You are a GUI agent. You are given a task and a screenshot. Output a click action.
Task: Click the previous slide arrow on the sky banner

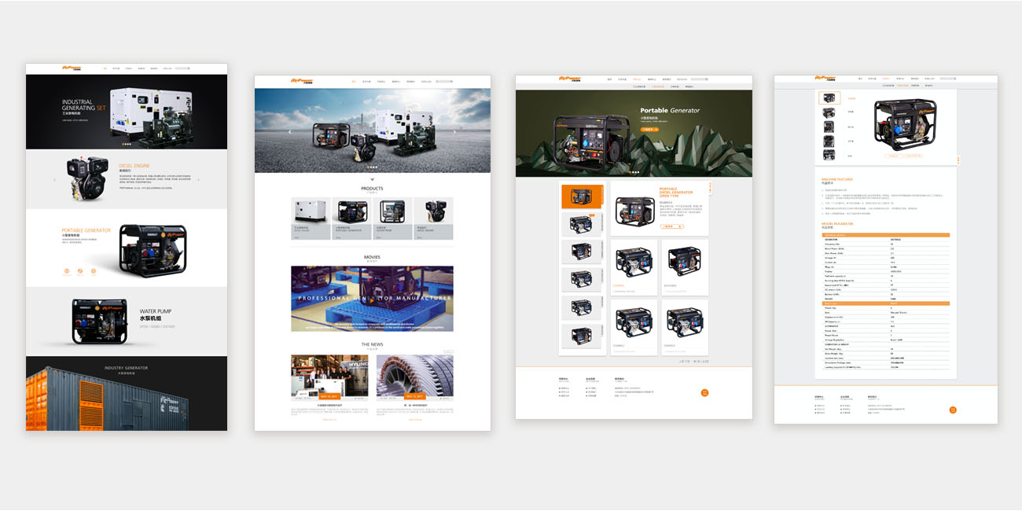coord(289,132)
